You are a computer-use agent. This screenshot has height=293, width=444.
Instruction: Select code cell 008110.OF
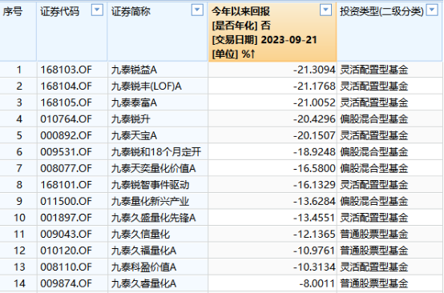(66, 267)
